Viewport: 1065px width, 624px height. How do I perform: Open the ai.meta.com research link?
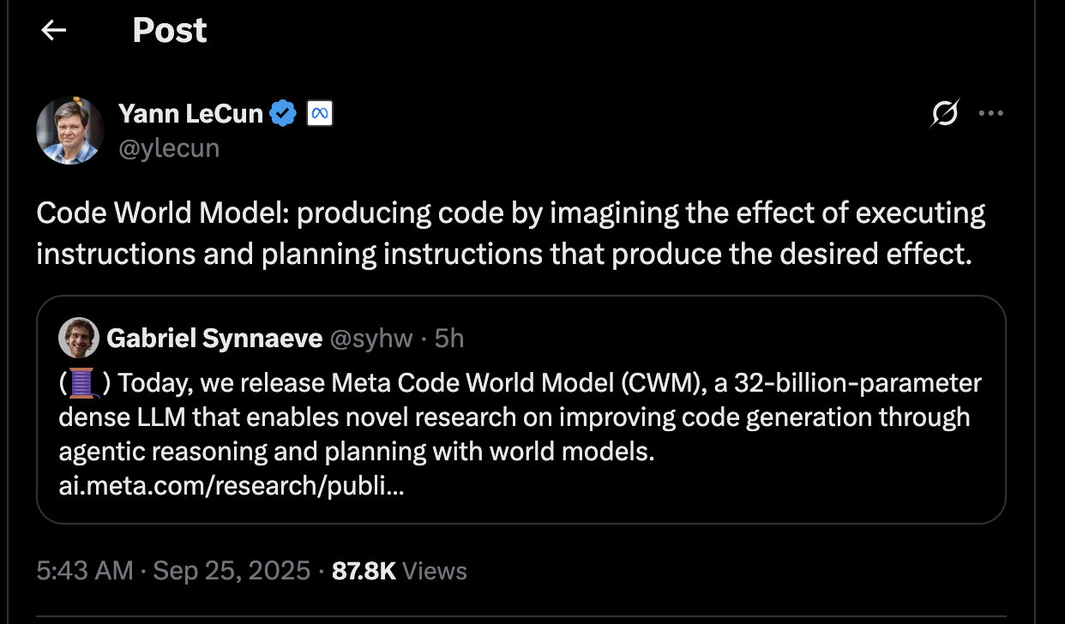pyautogui.click(x=232, y=486)
